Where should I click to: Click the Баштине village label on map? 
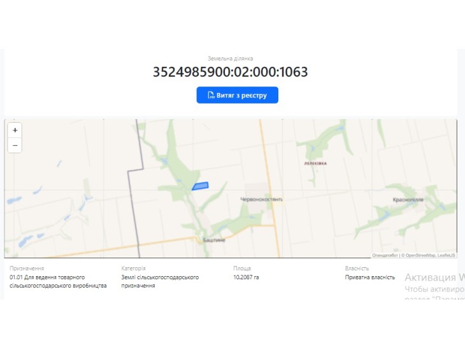coord(214,240)
